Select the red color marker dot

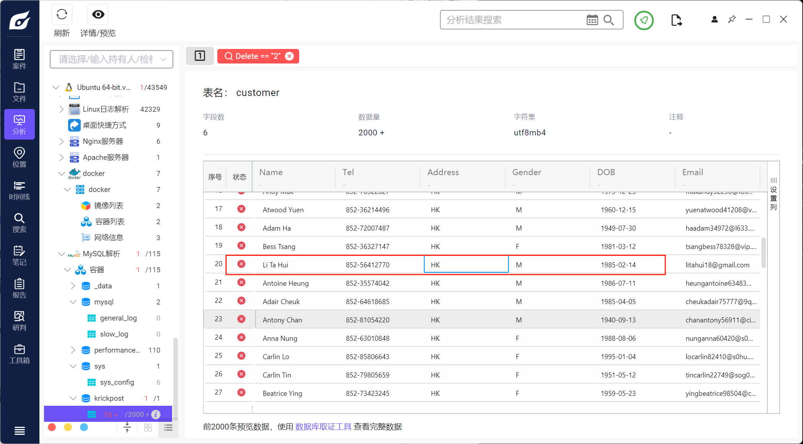pos(52,427)
